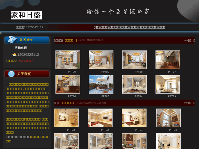199x149 pixels.
Task: Click the PPT83 caption link
Action: coord(173,130)
